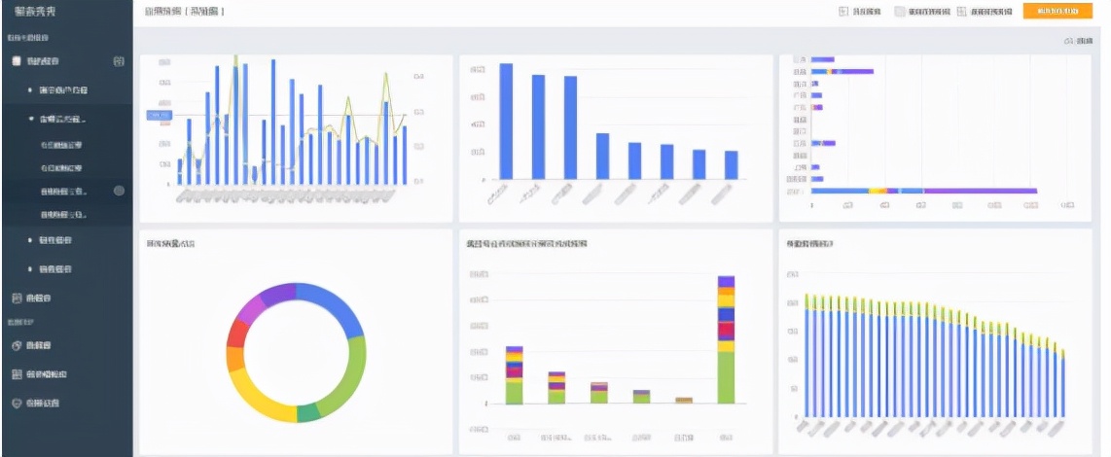The height and width of the screenshot is (457, 1111).
Task: Click the white document icon of the expanded sidebar section
Action: click(17, 61)
